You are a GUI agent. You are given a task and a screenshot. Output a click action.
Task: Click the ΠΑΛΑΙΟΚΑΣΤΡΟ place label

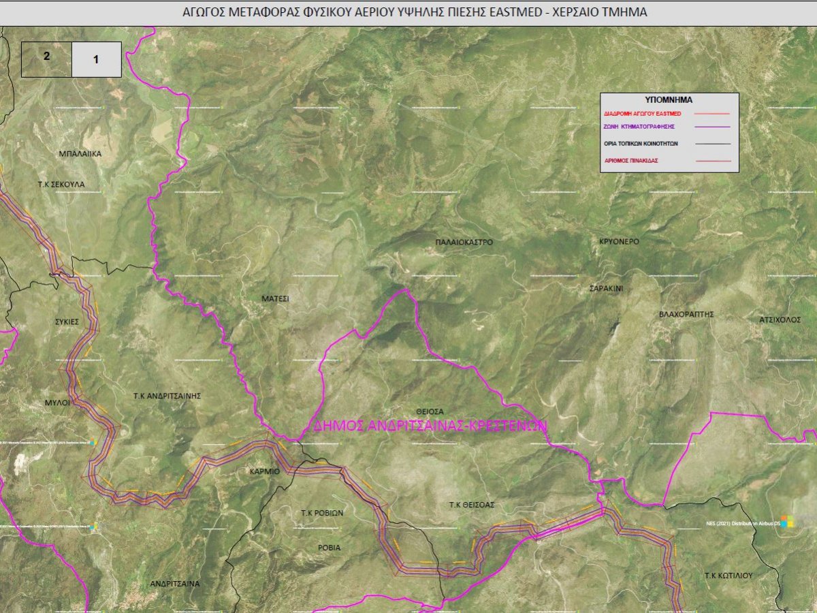(x=464, y=242)
